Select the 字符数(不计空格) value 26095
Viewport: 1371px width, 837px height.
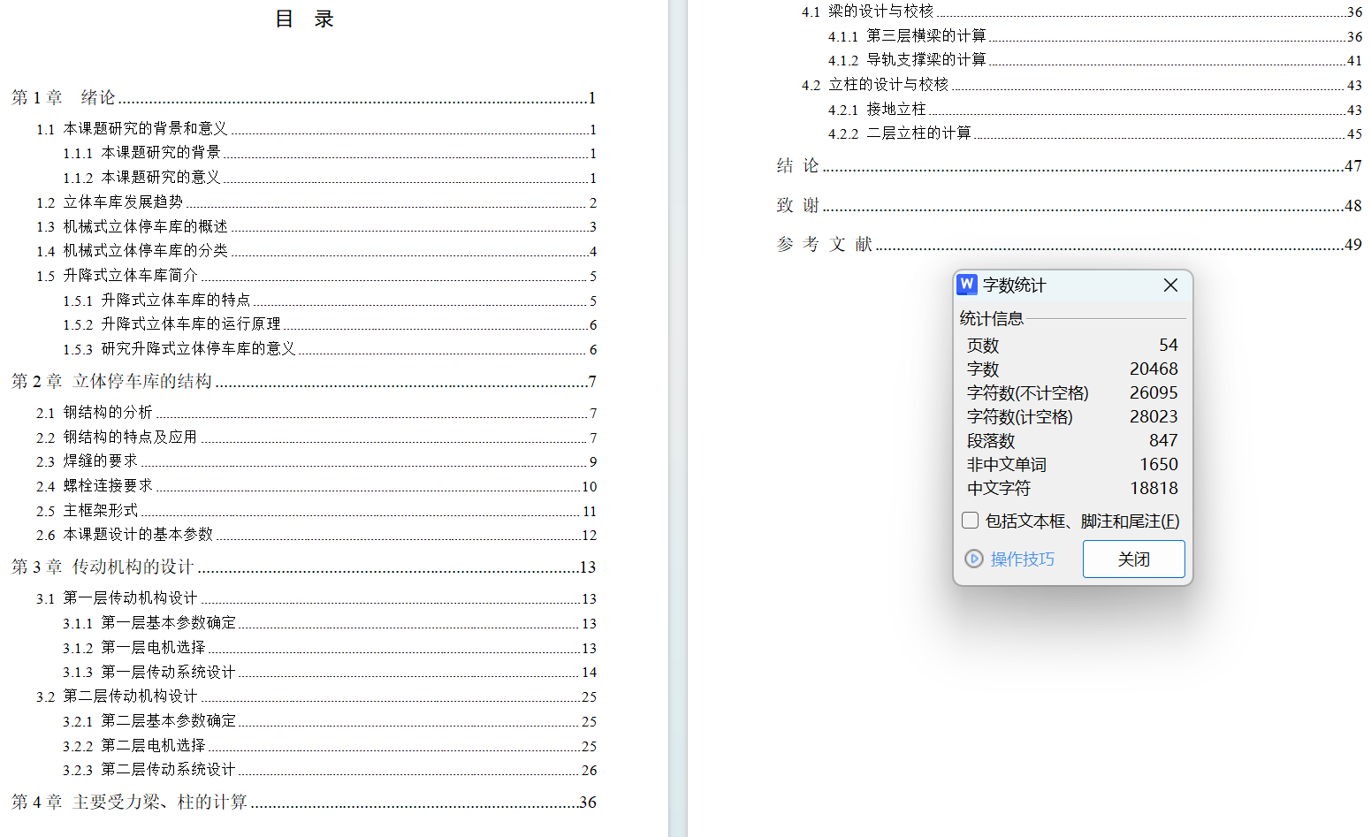coord(1154,392)
